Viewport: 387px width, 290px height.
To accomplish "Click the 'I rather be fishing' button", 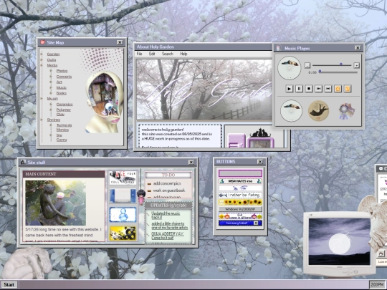I will tap(240, 195).
